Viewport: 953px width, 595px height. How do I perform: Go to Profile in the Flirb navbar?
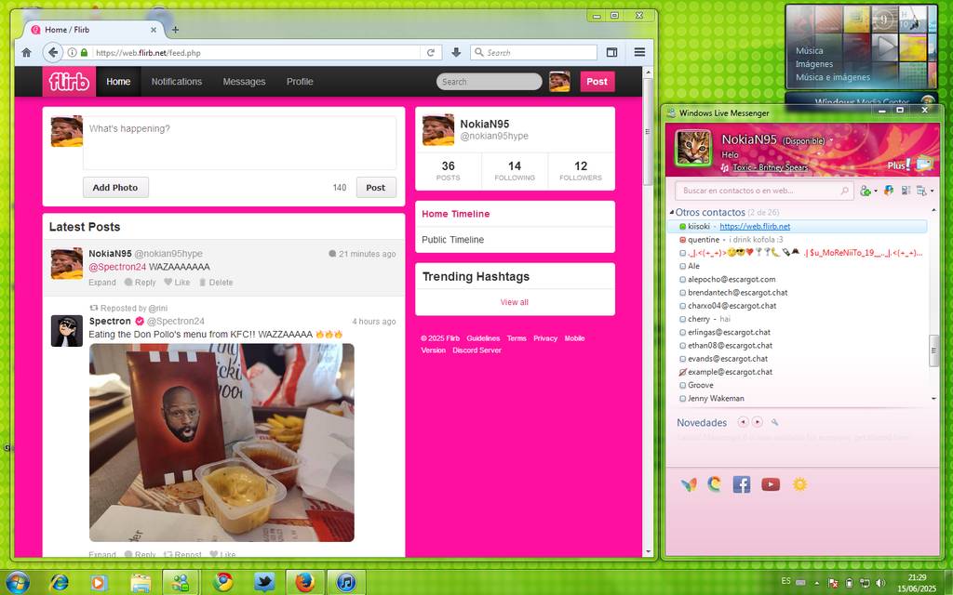300,82
